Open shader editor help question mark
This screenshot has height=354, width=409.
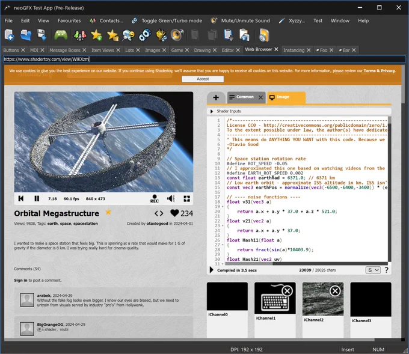[x=386, y=270]
